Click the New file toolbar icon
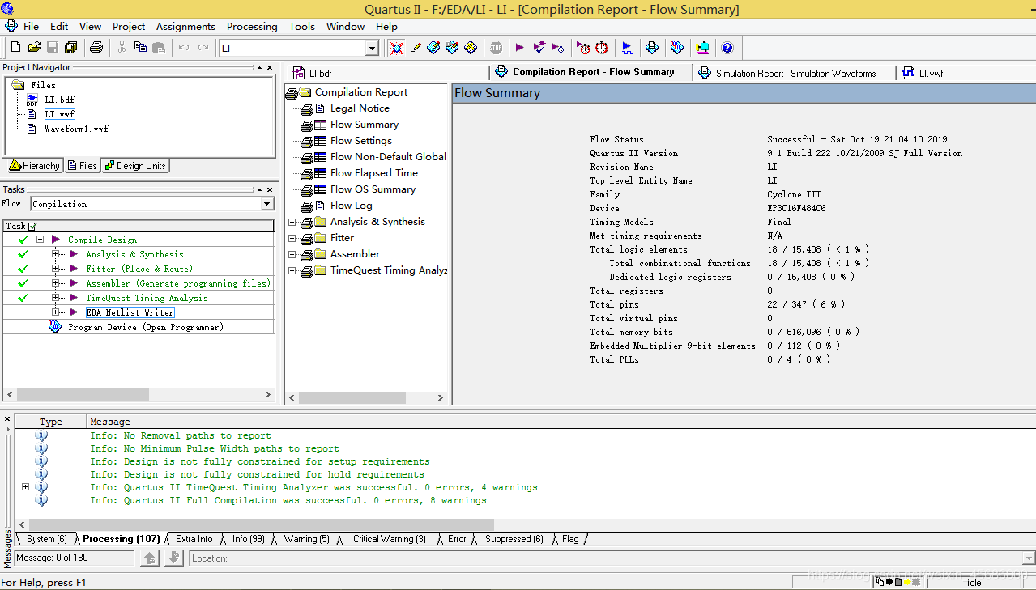Screen dimensions: 1036x590 point(16,48)
